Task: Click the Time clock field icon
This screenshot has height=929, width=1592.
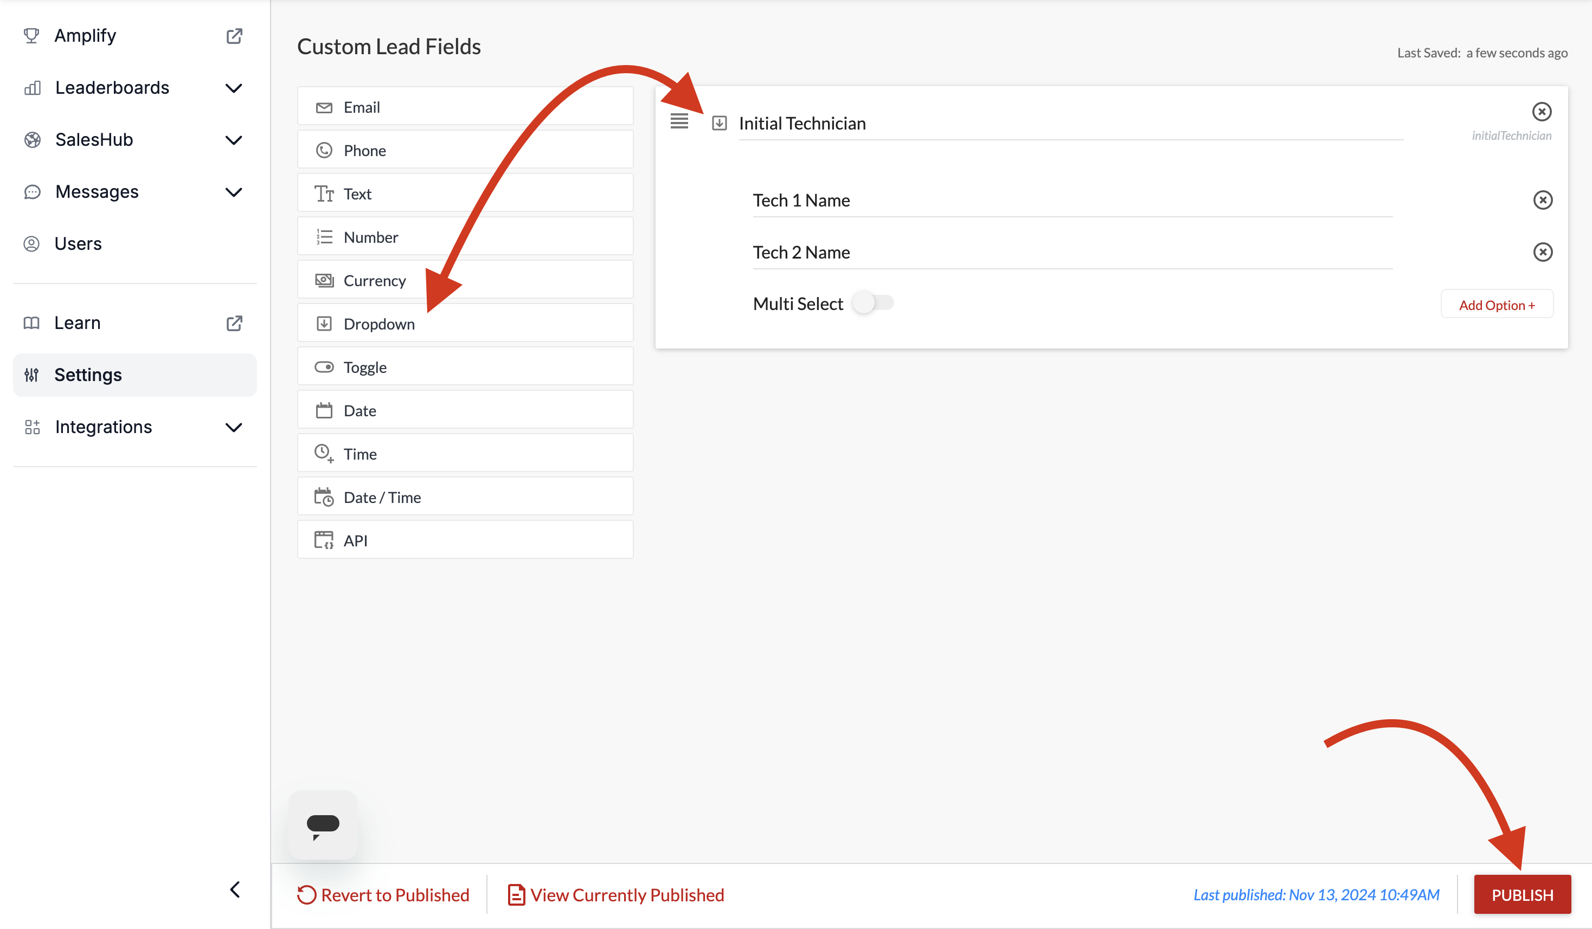Action: (324, 454)
